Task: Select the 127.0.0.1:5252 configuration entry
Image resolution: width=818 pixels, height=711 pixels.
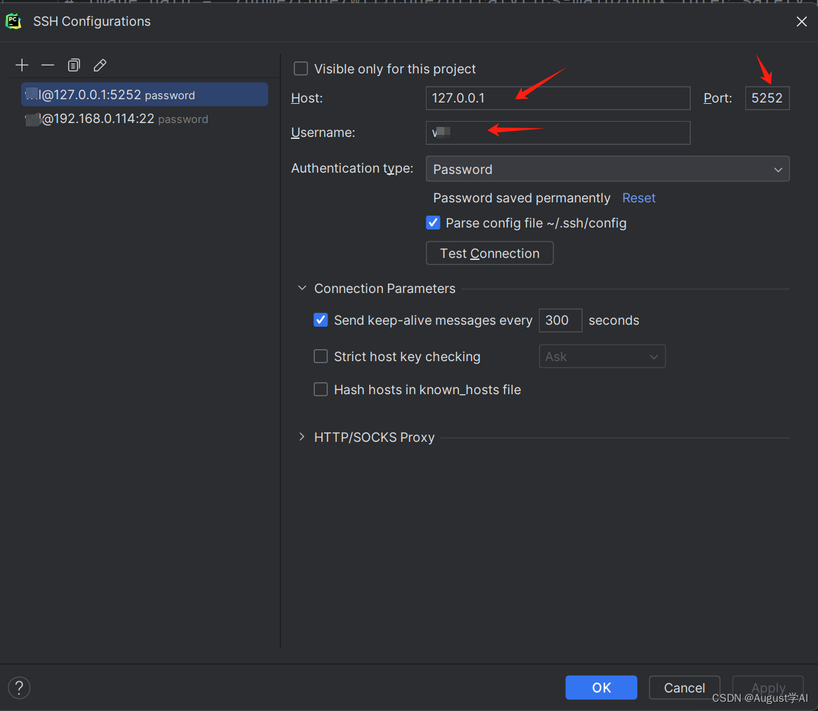Action: [x=144, y=95]
